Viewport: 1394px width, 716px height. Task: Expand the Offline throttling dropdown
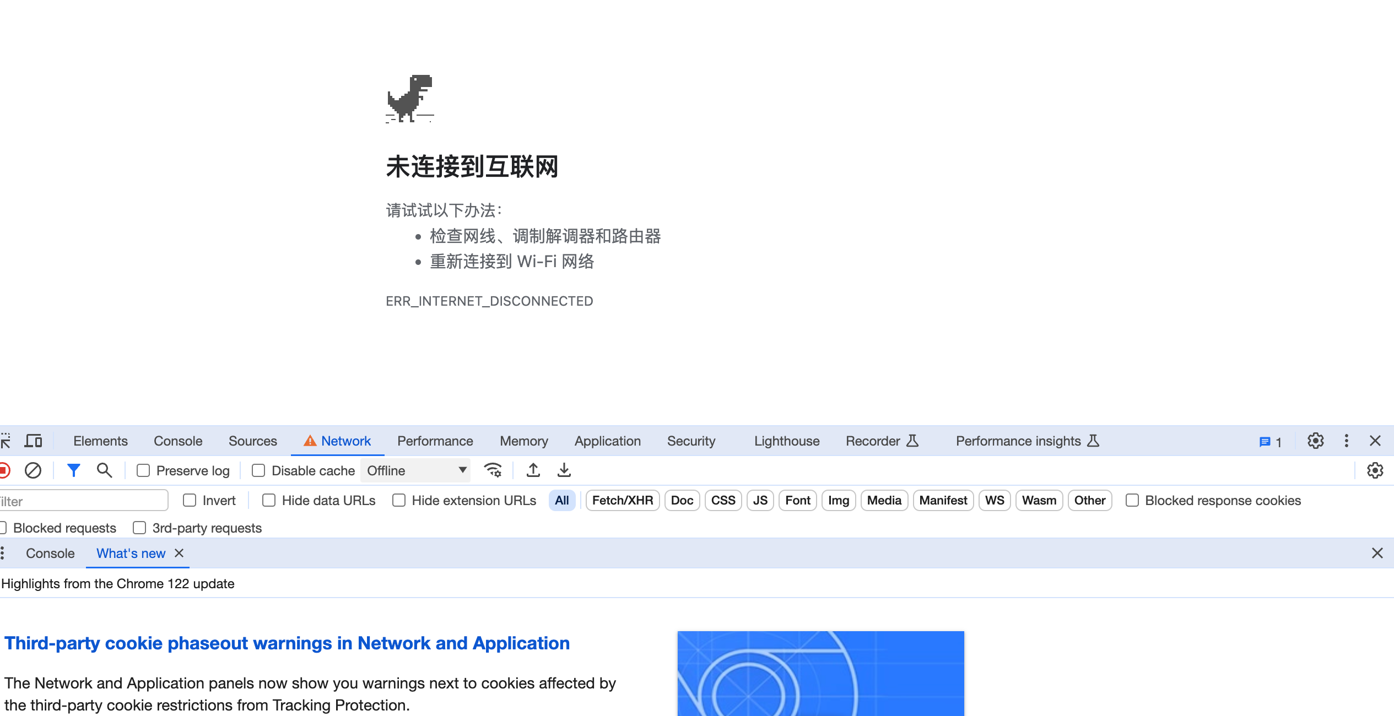tap(416, 470)
